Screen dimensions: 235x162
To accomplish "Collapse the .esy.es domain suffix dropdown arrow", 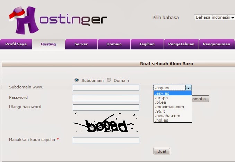I will click(188, 88).
